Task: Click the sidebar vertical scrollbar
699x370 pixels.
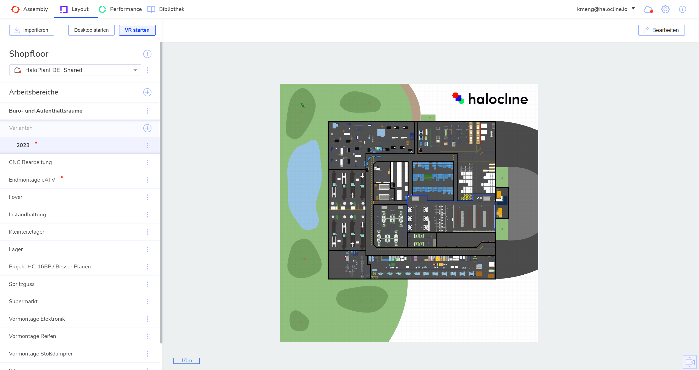Action: pyautogui.click(x=161, y=192)
